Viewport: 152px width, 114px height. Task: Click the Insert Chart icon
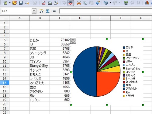click(x=147, y=3)
